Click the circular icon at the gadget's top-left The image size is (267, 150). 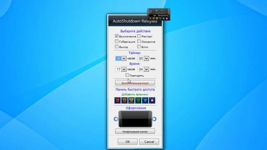(x=150, y=11)
